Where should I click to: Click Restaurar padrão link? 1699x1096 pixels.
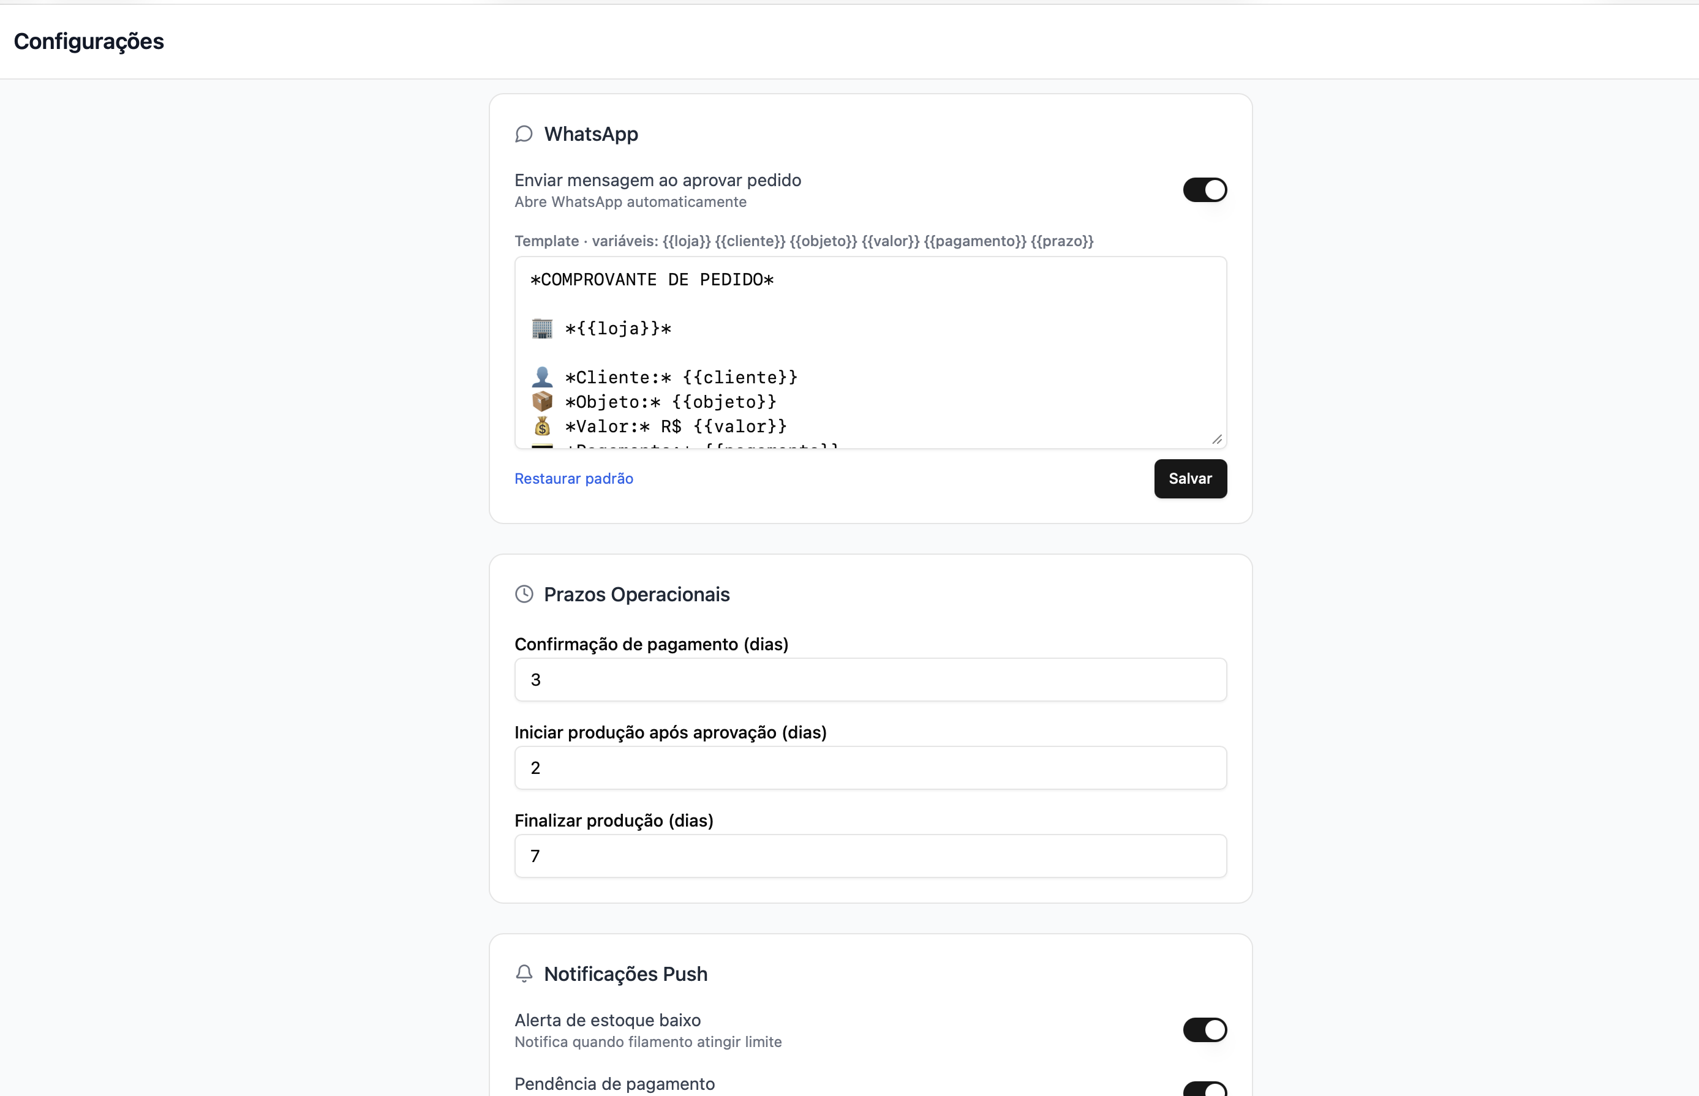point(574,478)
